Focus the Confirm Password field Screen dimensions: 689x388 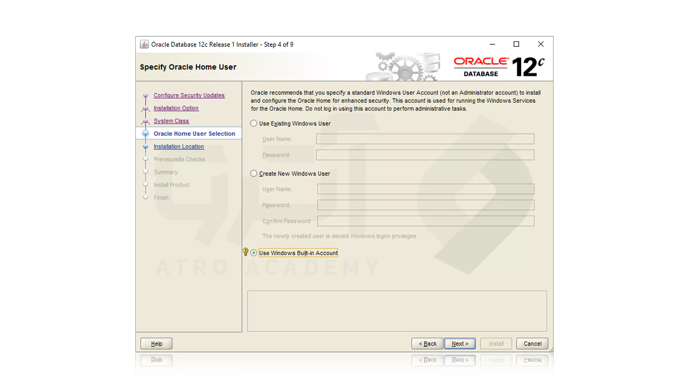[x=426, y=221]
